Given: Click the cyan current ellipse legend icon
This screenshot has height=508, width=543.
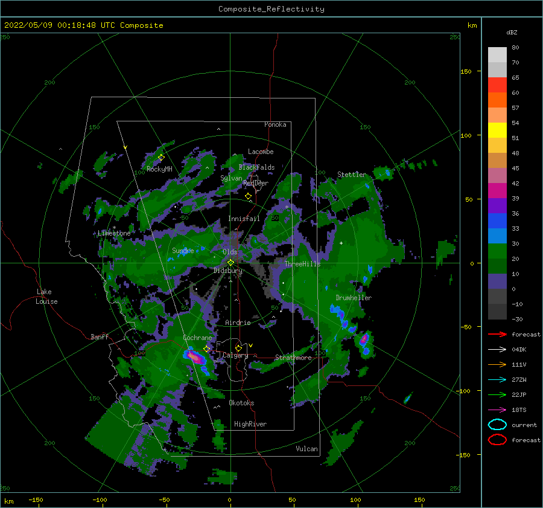Looking at the screenshot, I should click(x=497, y=425).
